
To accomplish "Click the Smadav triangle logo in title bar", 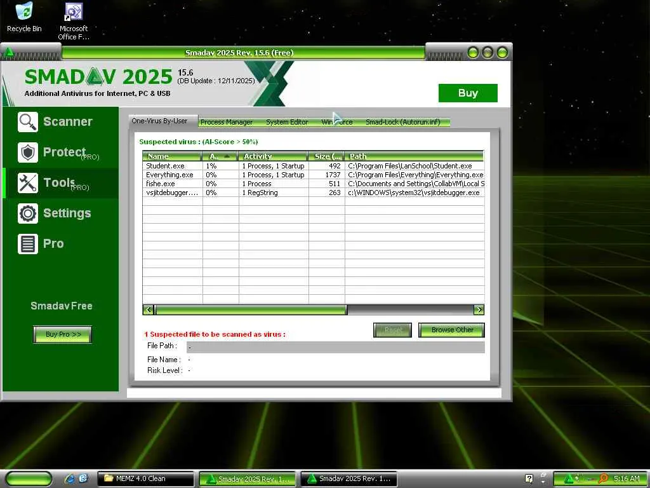I will point(9,52).
